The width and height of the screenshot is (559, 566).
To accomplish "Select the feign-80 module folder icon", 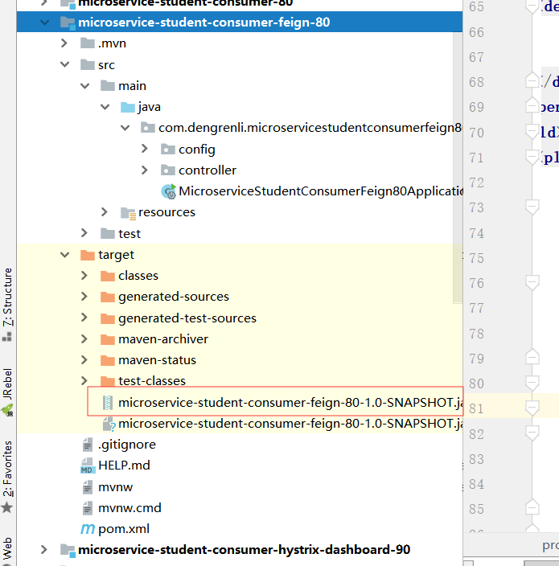I will point(68,23).
